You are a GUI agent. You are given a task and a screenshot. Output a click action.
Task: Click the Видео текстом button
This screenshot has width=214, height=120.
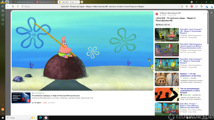pyautogui.click(x=163, y=25)
